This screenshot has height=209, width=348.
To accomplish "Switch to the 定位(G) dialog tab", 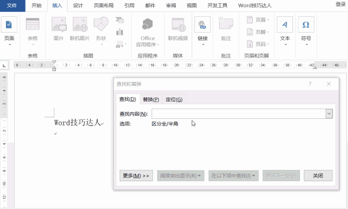I will [174, 99].
